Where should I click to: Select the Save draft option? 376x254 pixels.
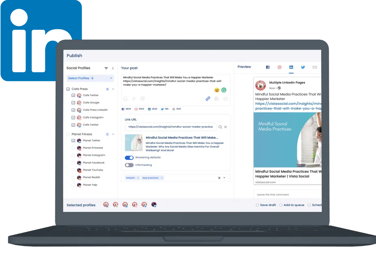click(257, 205)
